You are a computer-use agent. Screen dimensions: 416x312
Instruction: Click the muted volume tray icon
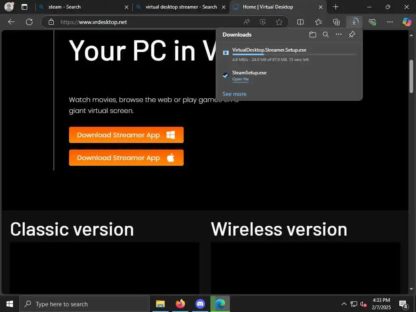click(364, 304)
